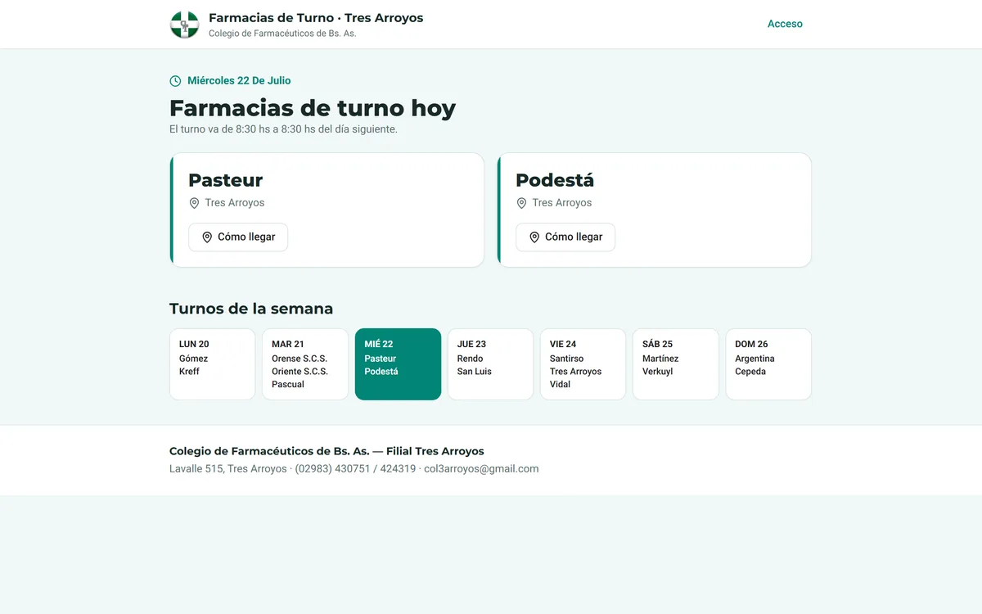This screenshot has width=982, height=614.
Task: Select the VIE 24 day card
Action: [x=583, y=364]
